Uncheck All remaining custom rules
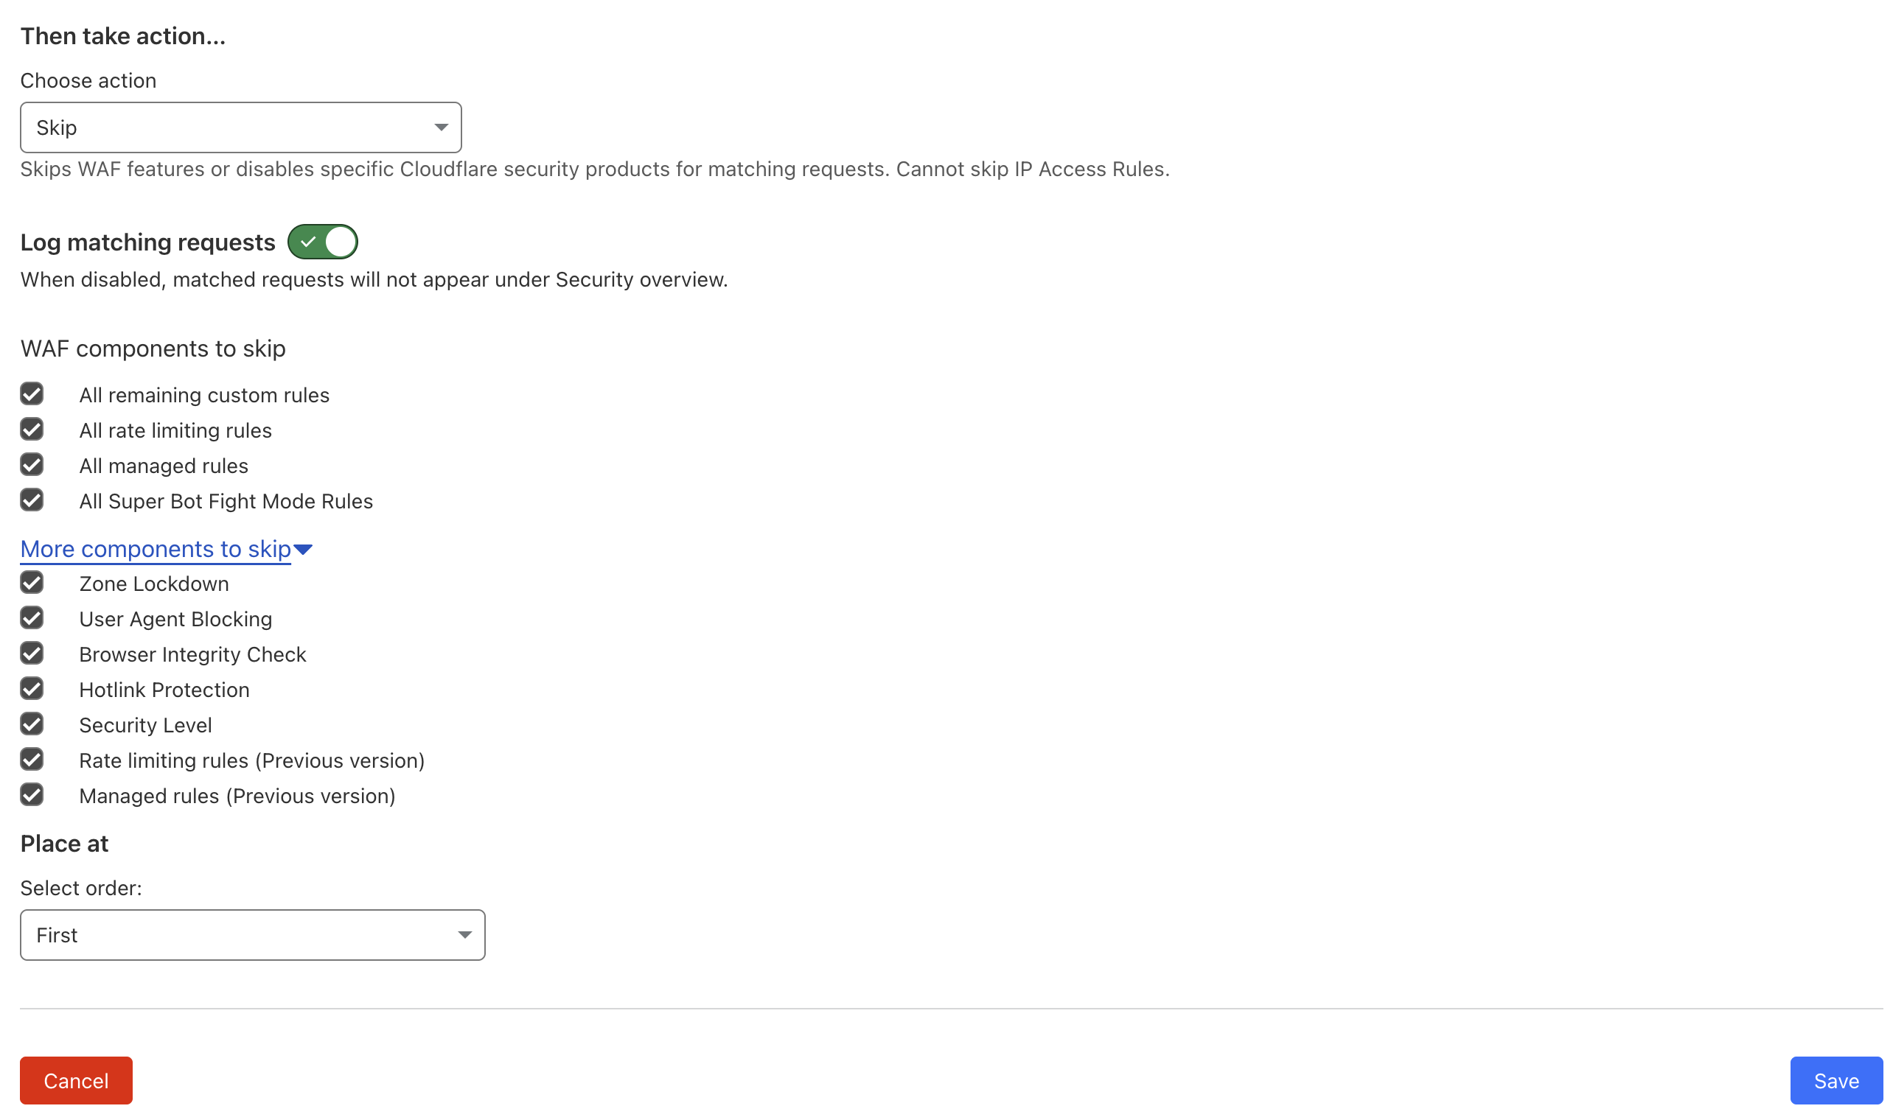Screen dimensions: 1893x1117 tap(32, 393)
